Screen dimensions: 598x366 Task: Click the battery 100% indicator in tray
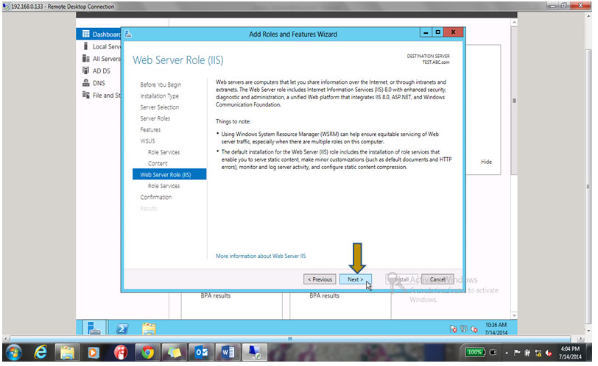pyautogui.click(x=474, y=353)
